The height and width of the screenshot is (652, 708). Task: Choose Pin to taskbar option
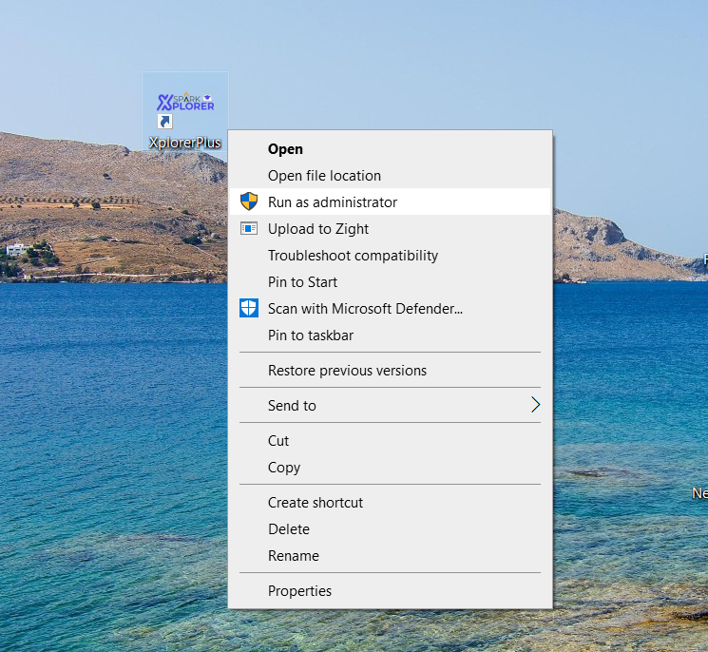tap(311, 335)
